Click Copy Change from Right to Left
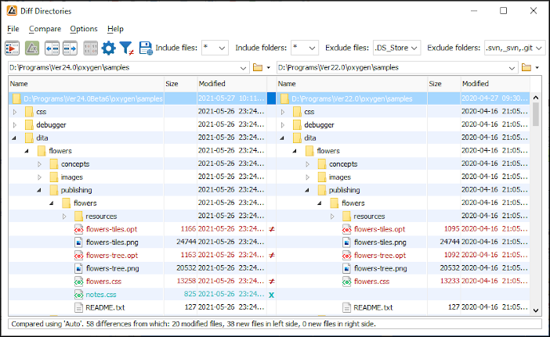 click(x=52, y=48)
